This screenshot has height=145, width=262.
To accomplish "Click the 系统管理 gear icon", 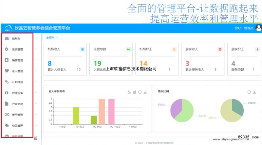I will tap(7, 49).
